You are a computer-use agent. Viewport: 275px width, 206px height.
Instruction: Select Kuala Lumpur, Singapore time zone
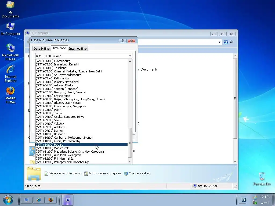[x=82, y=106]
